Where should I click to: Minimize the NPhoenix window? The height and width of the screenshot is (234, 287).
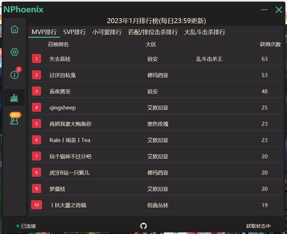(264, 10)
